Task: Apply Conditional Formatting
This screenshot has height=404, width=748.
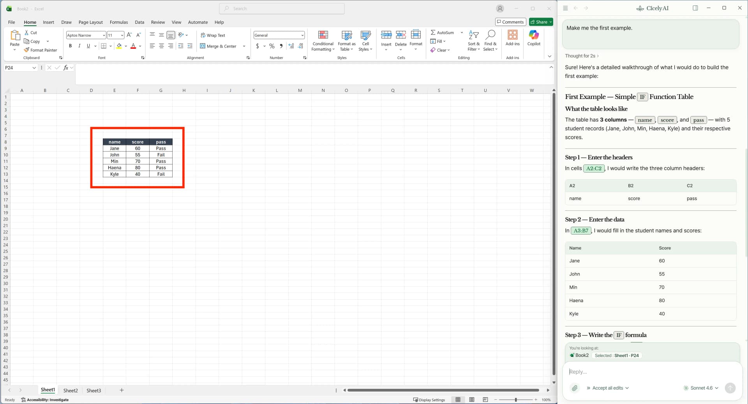Action: [323, 41]
